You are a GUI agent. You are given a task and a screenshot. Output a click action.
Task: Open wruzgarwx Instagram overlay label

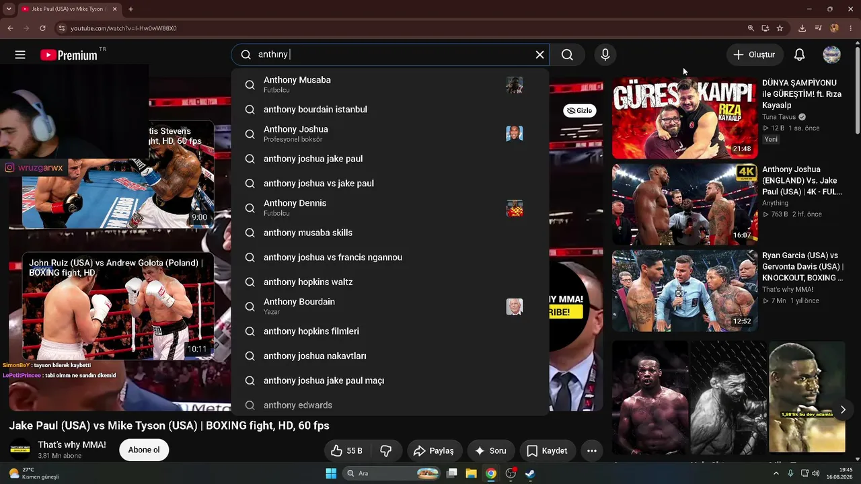coord(34,168)
